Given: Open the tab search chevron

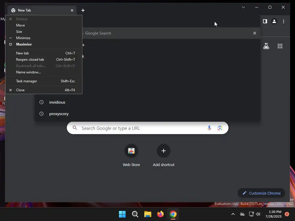Looking at the screenshot, I should 243,7.
